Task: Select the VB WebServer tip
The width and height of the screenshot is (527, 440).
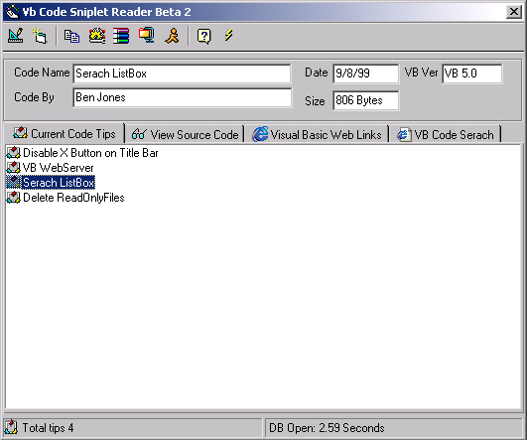Action: point(50,168)
